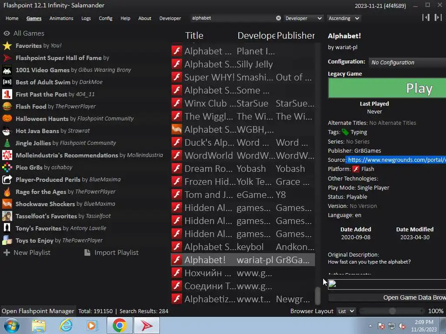The width and height of the screenshot is (446, 334).
Task: Click Rage for the Ages flame icon
Action: (x=7, y=192)
